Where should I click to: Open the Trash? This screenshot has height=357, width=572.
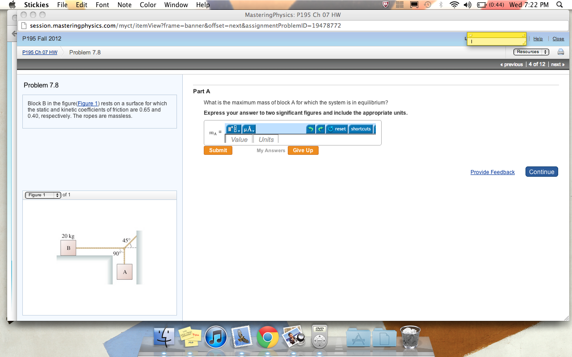tap(410, 337)
